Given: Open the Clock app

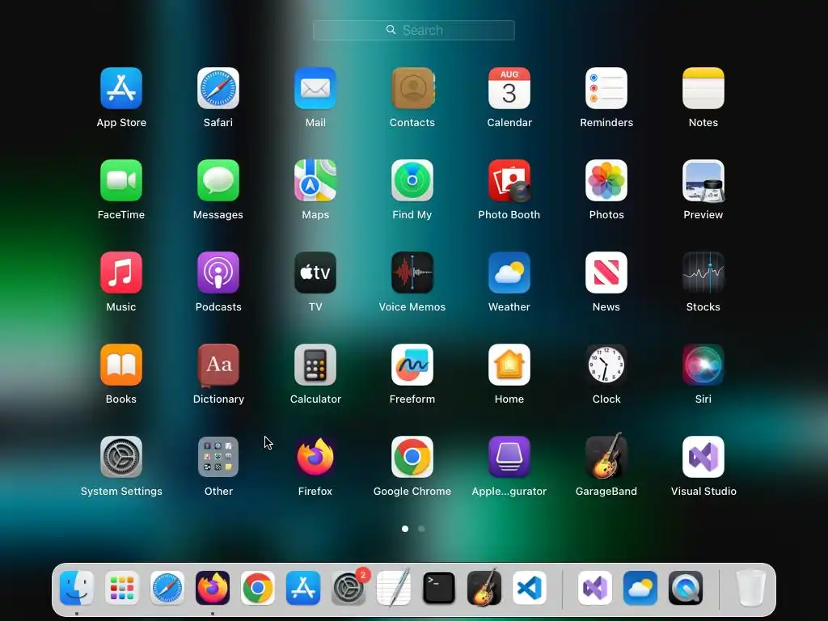Looking at the screenshot, I should [x=606, y=365].
